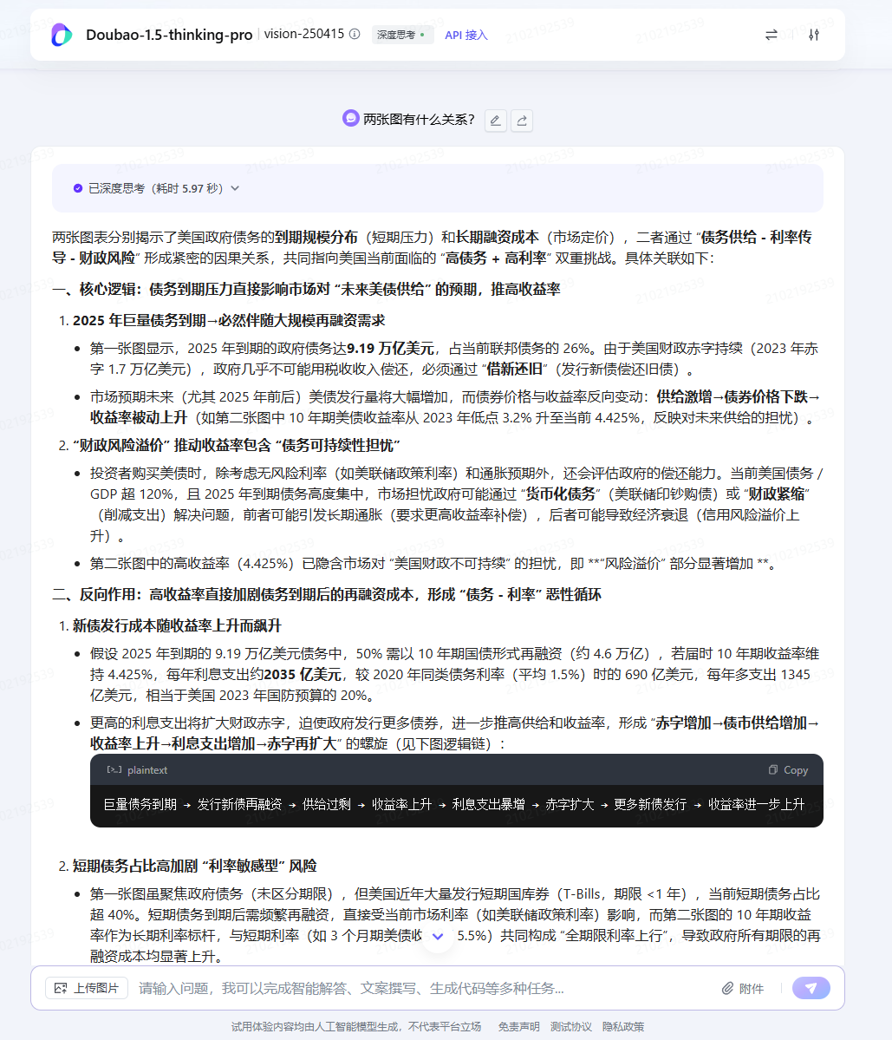Open the 测试协议 link
The height and width of the screenshot is (1040, 892).
pos(571,1027)
